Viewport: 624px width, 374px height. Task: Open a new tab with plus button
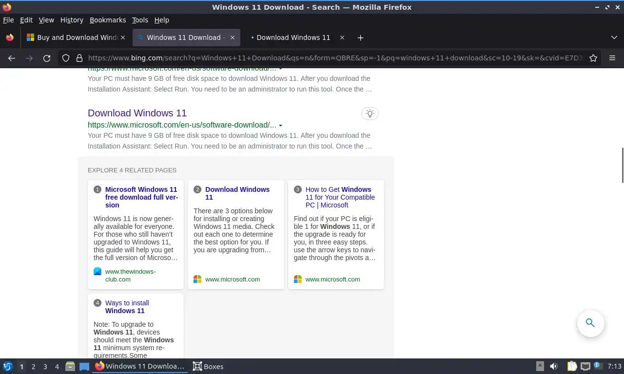click(360, 37)
